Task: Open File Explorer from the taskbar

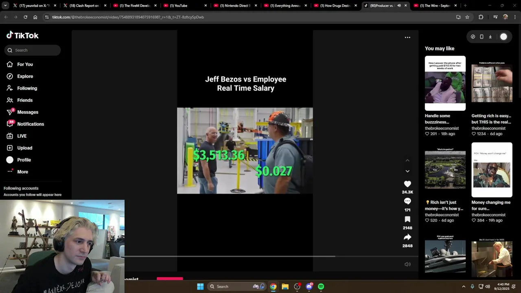Action: click(x=285, y=286)
